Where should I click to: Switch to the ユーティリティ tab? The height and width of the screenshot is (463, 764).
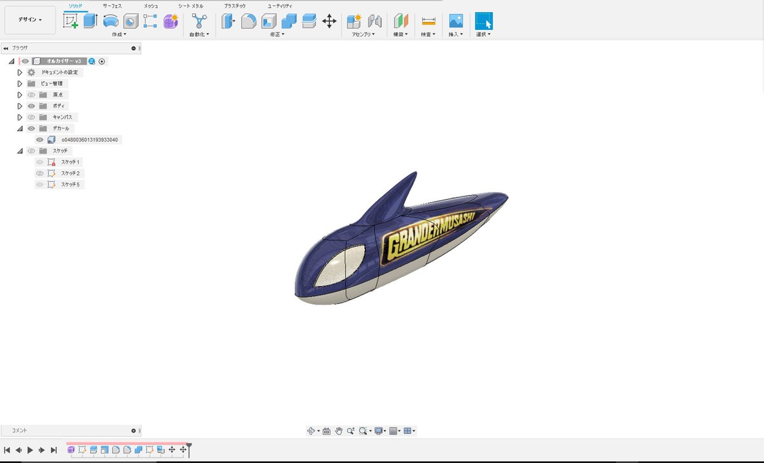coord(279,5)
